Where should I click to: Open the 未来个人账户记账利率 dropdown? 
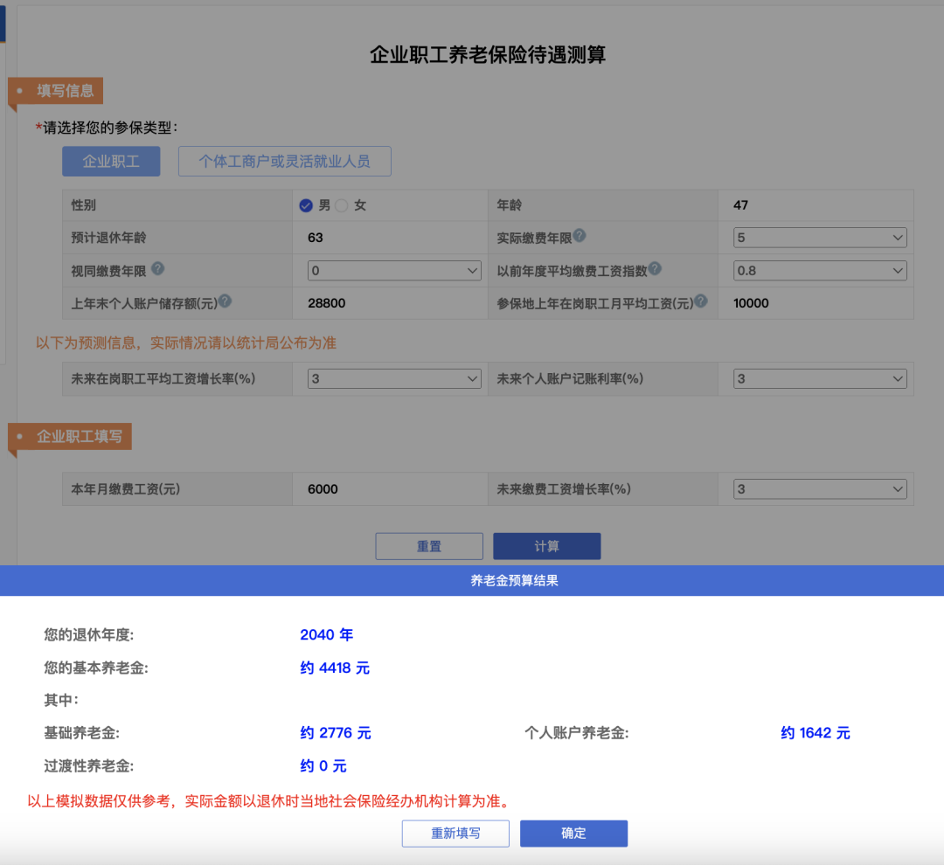[x=819, y=379]
